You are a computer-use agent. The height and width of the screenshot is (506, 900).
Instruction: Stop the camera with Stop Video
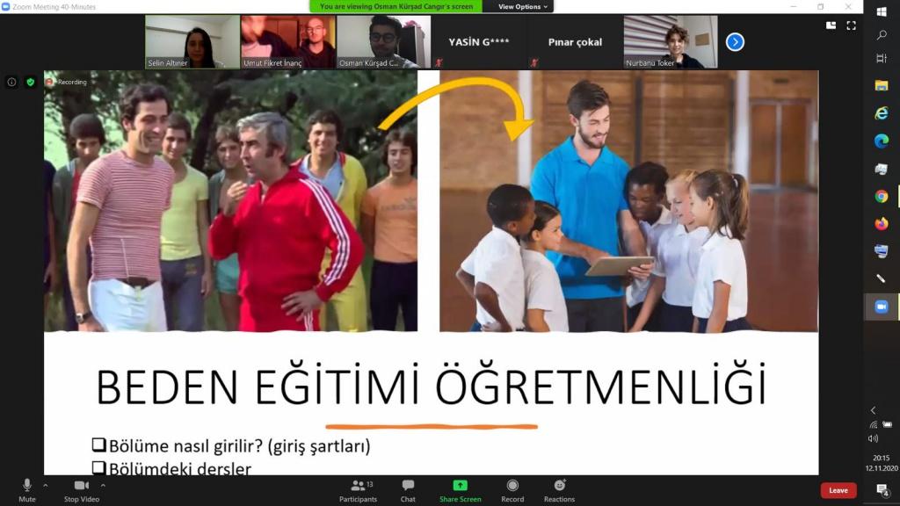(x=82, y=490)
